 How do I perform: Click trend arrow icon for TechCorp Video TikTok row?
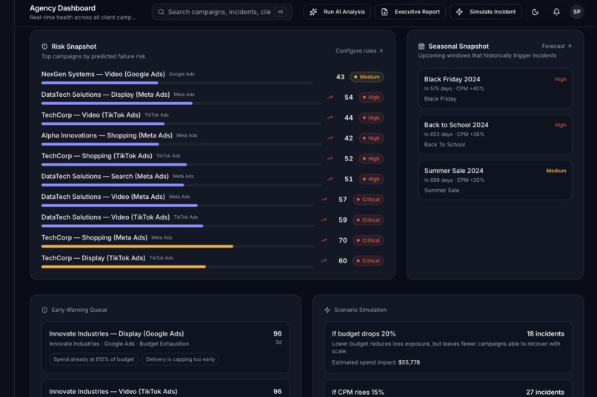[330, 118]
